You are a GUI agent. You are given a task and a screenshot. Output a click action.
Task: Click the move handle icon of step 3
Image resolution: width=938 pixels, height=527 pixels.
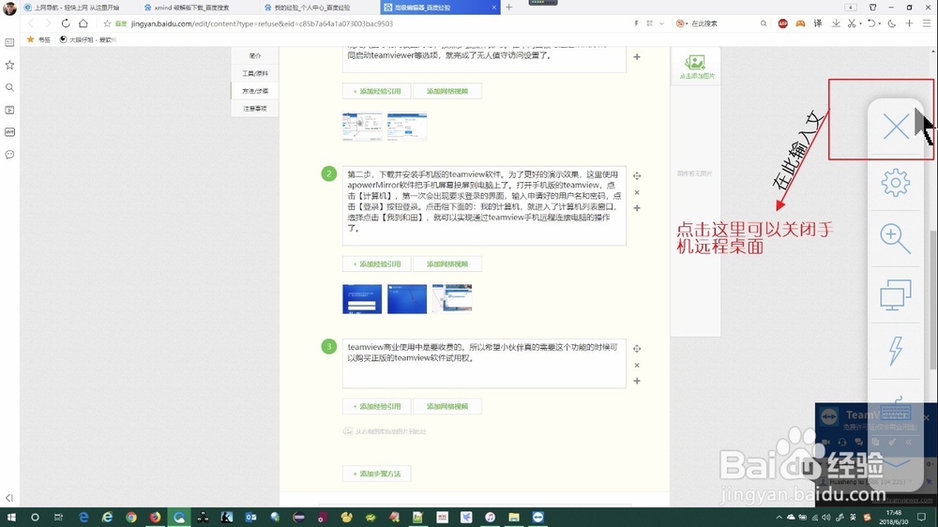[637, 348]
